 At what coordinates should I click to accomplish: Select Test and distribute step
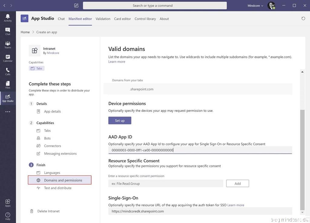pos(58,188)
